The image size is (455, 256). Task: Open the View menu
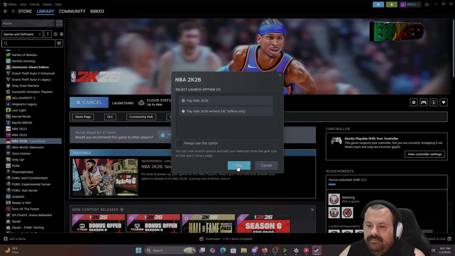(x=23, y=4)
